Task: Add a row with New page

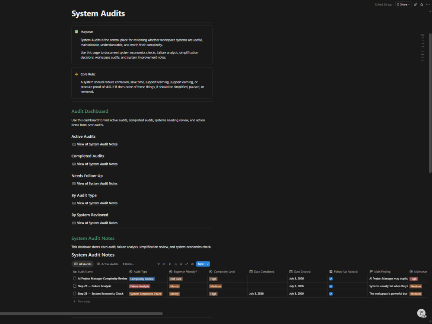Action: point(82,302)
